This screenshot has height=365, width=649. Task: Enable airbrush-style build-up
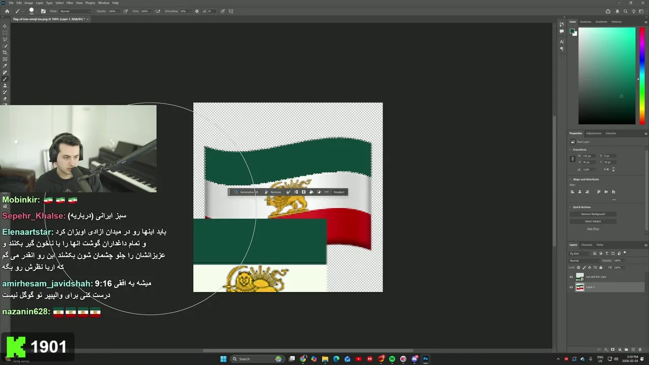point(158,11)
